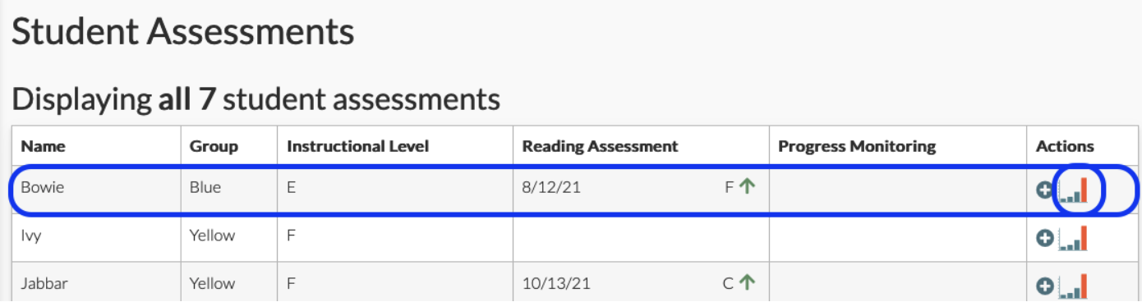1142x302 pixels.
Task: Click the plus icon in Ivy's row
Action: coord(1044,238)
